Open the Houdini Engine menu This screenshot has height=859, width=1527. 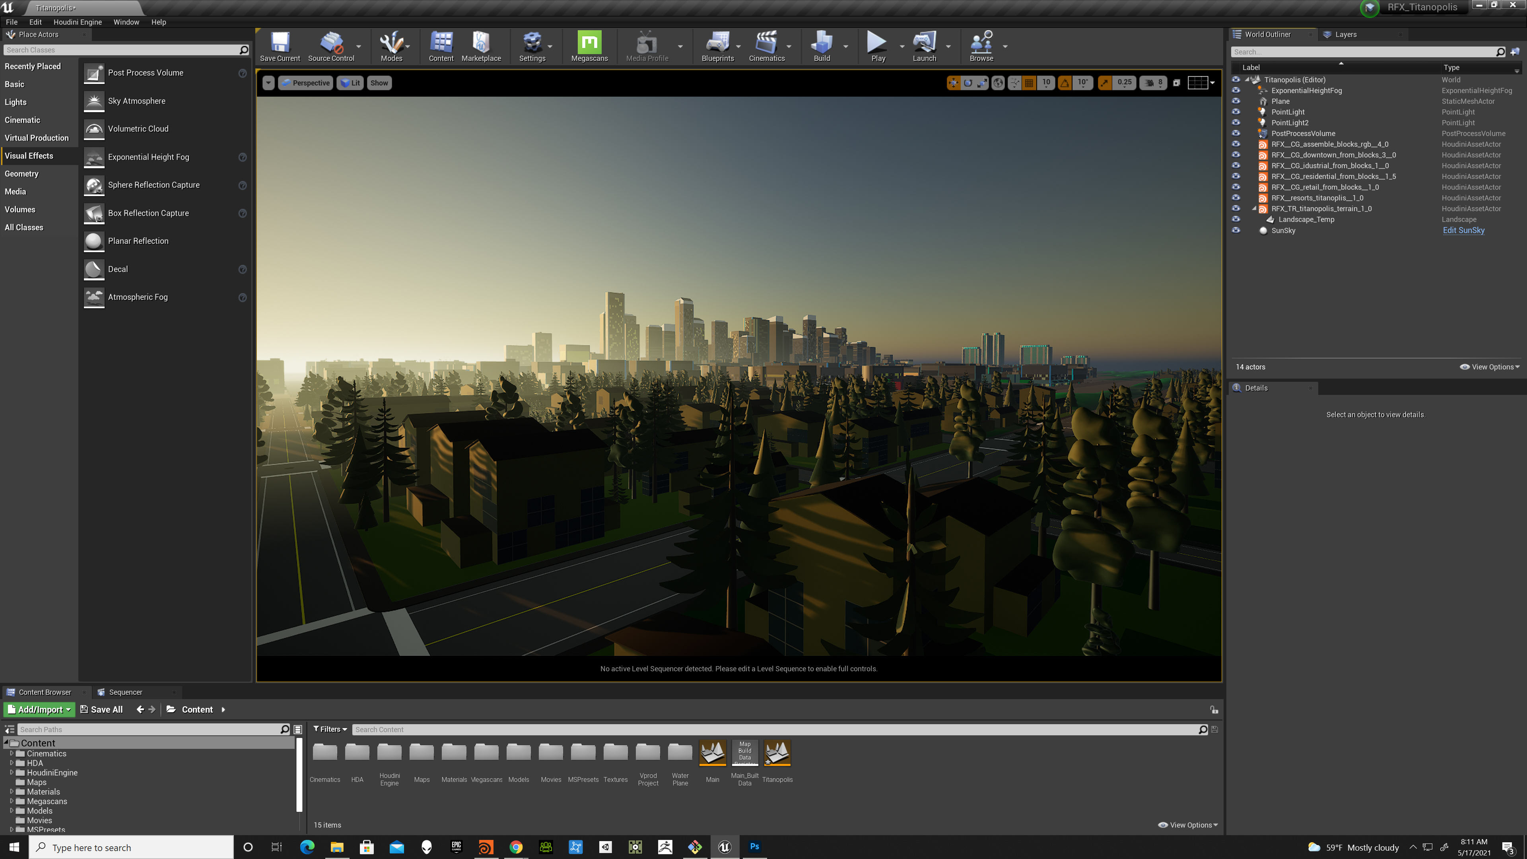pos(78,22)
